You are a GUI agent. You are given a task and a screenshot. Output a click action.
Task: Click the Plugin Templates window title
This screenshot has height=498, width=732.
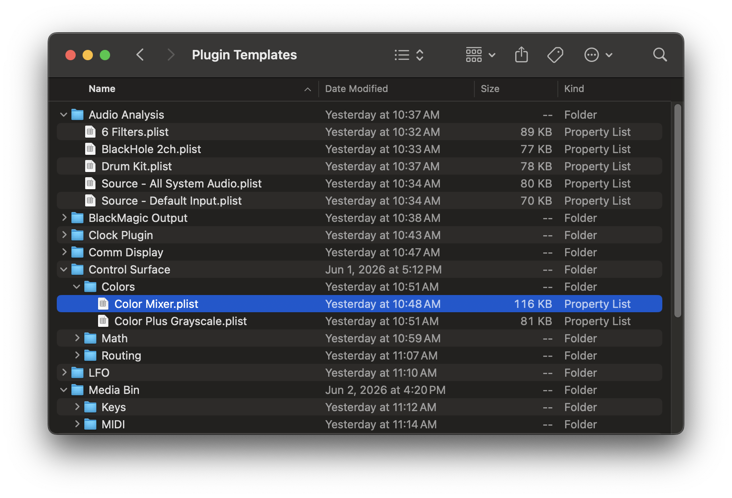point(244,55)
